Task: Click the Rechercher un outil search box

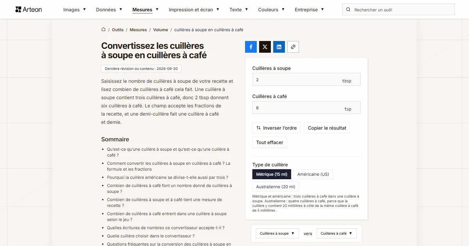Action: (399, 10)
